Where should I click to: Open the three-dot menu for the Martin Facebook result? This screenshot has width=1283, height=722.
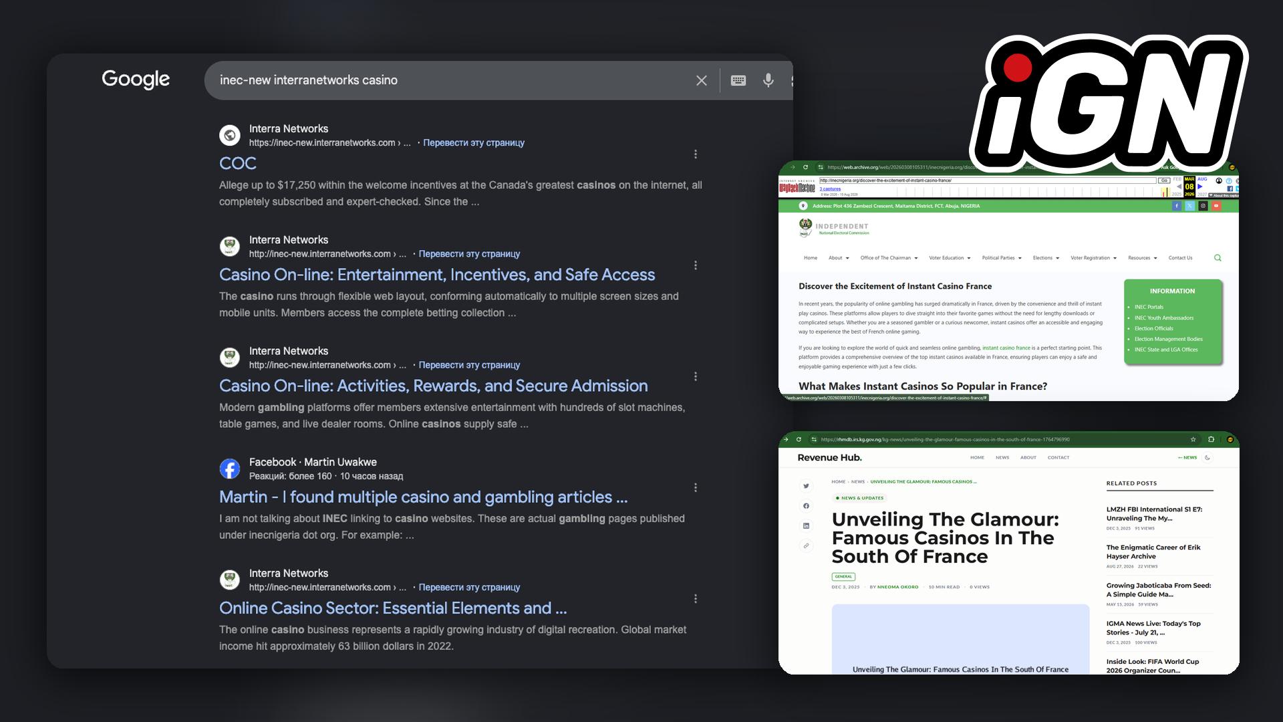click(696, 487)
